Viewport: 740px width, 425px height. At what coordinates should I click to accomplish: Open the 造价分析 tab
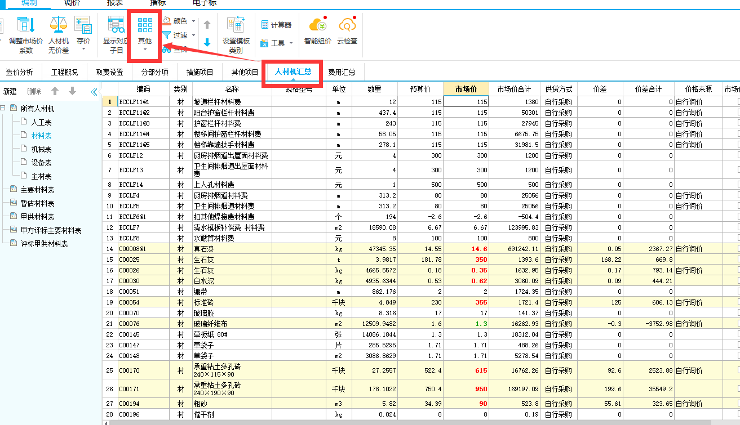[x=20, y=72]
